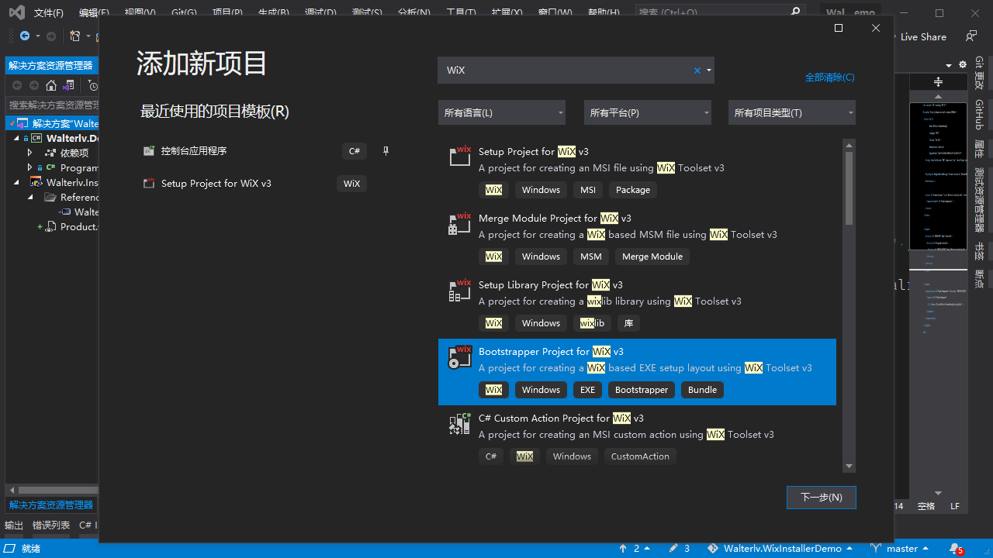Click the Solution Explorer search box
The image size is (993, 558).
pyautogui.click(x=53, y=105)
